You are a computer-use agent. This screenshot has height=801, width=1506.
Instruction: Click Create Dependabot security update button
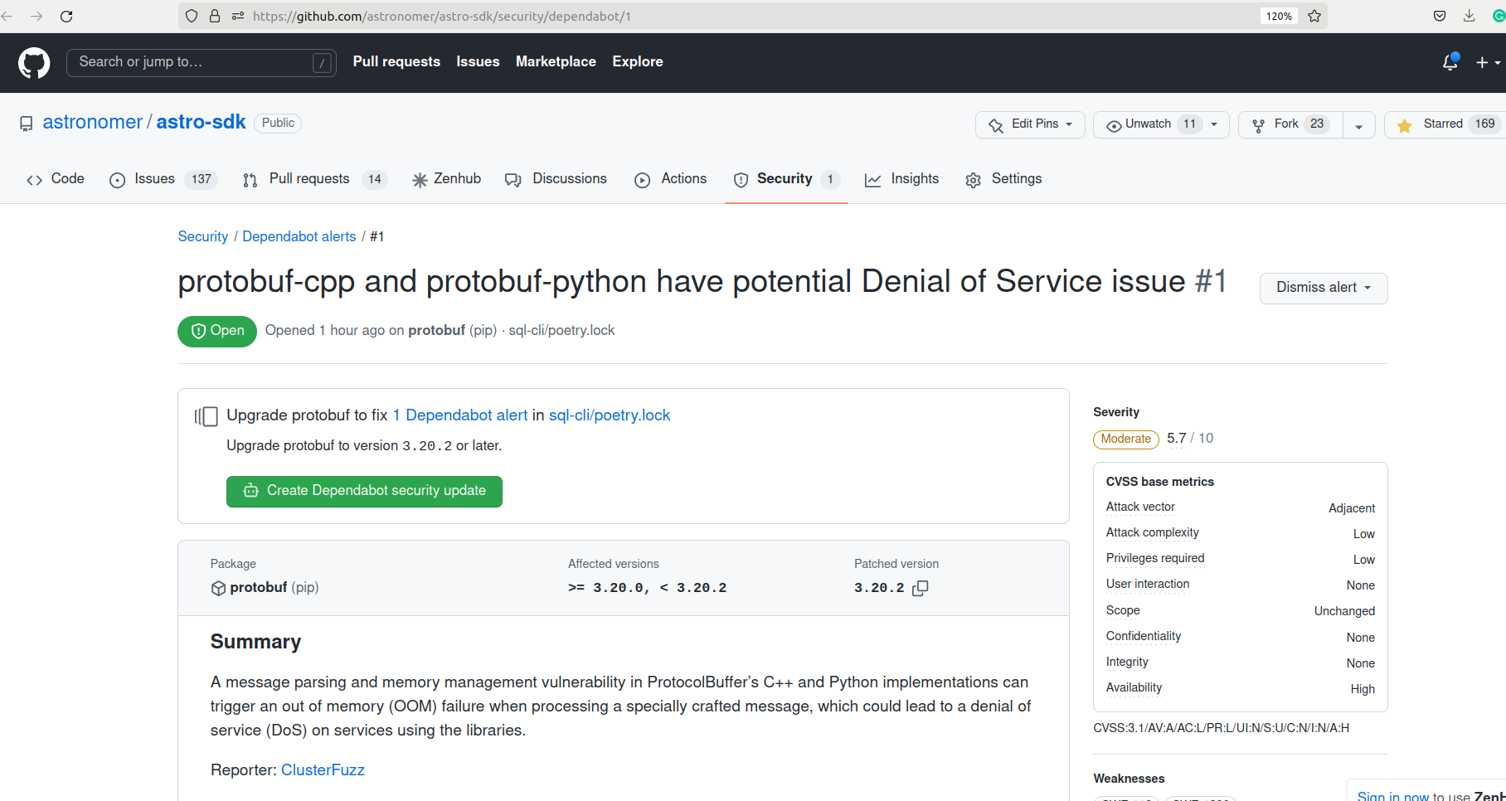[x=364, y=491]
